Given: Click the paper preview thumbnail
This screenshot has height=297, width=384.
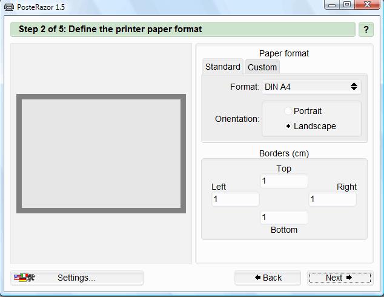Looking at the screenshot, I should click(101, 153).
